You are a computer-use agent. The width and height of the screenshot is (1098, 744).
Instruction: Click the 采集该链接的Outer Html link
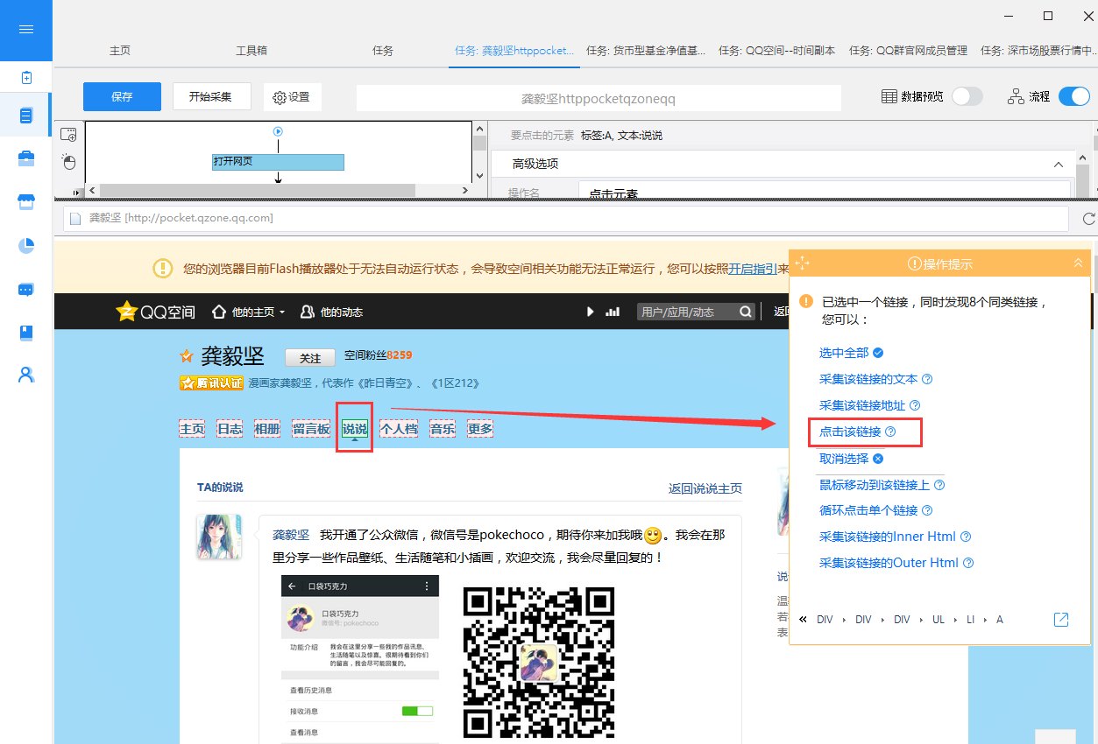point(889,563)
